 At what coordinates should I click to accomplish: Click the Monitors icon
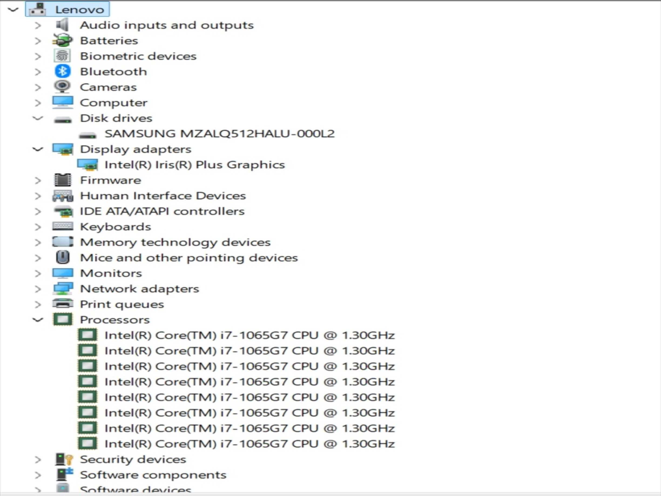click(63, 273)
